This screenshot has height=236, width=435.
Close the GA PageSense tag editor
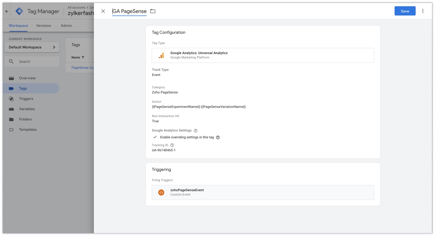(x=103, y=11)
